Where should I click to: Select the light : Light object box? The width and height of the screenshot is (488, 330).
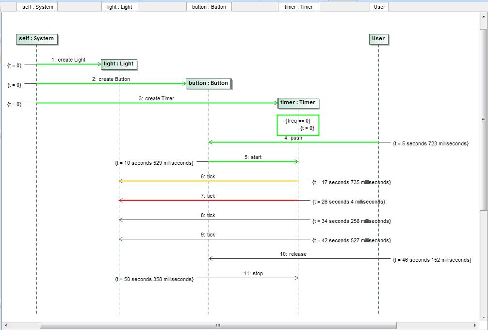tap(118, 63)
